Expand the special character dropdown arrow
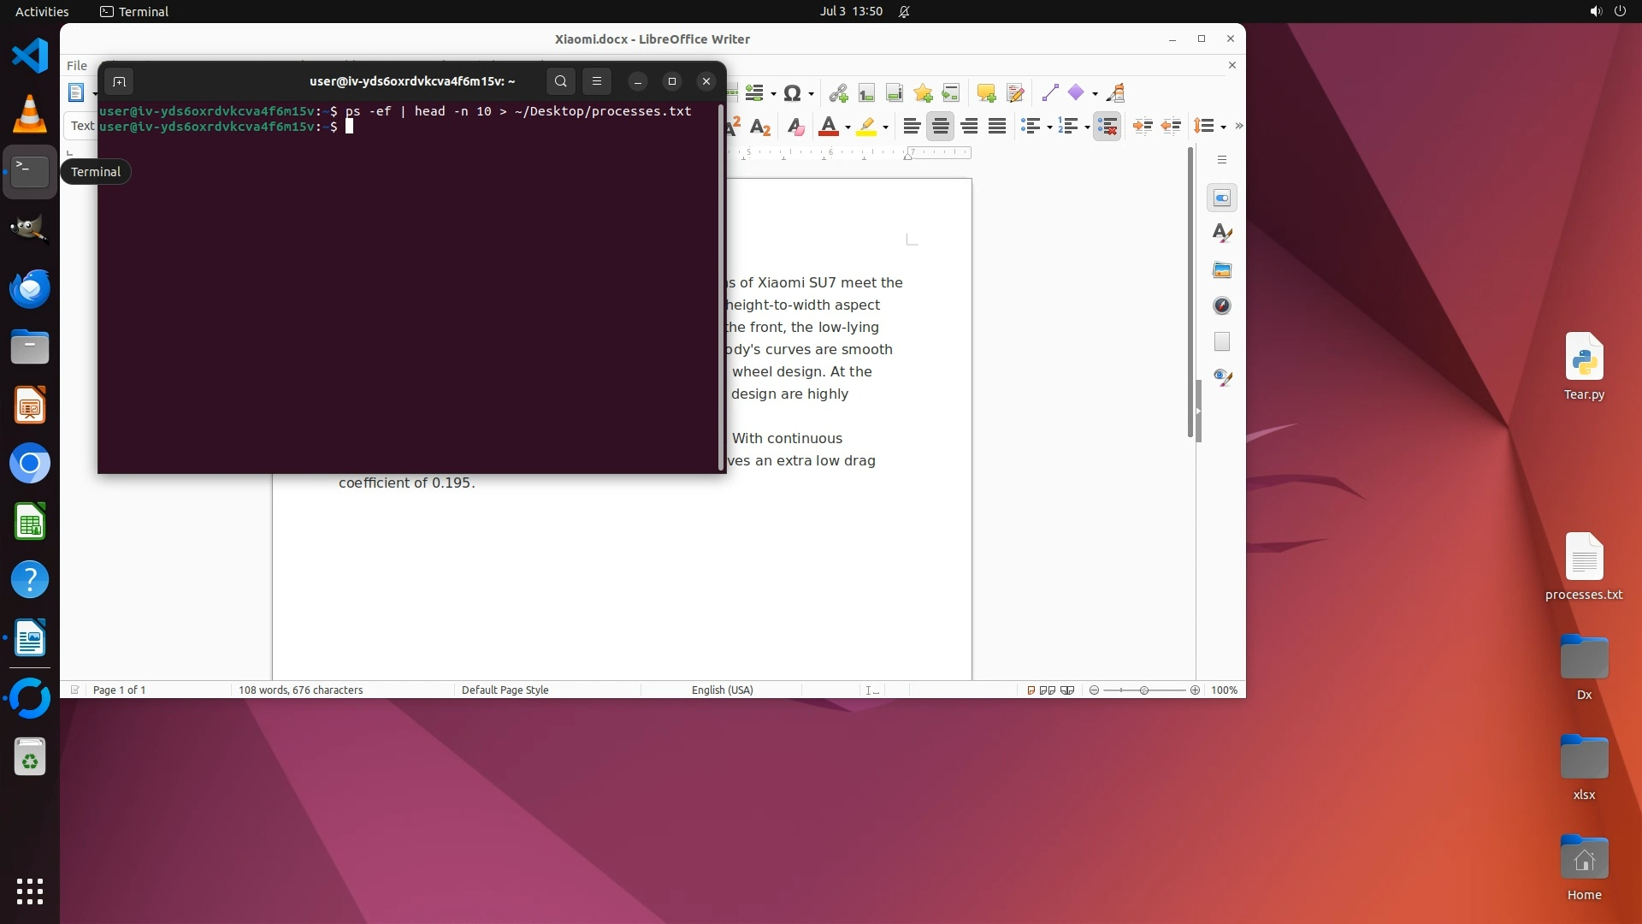The image size is (1642, 924). click(811, 94)
